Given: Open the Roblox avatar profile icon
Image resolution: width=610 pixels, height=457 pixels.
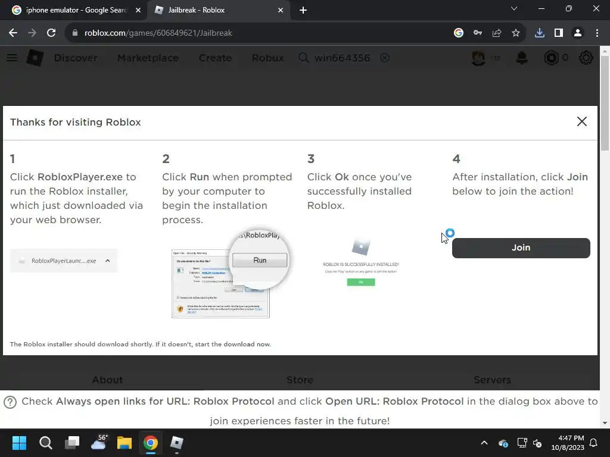Looking at the screenshot, I should click(478, 58).
